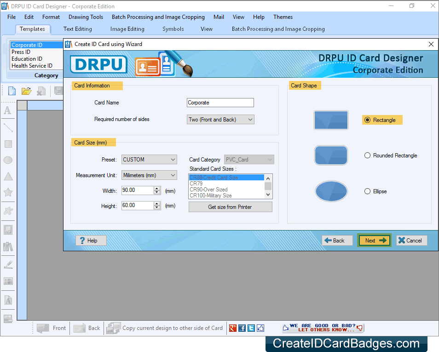This screenshot has height=352, width=439.
Task: Select the Star shape tool
Action: (x=8, y=192)
